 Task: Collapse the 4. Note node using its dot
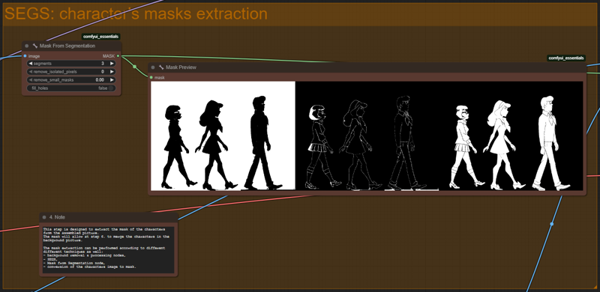point(44,217)
